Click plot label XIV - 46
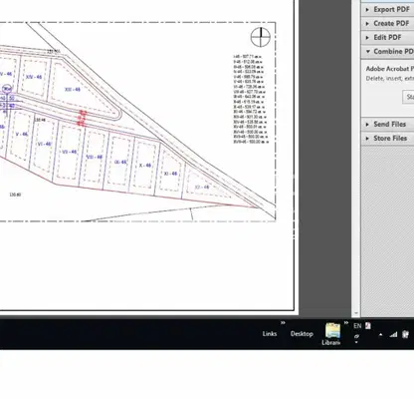 [34, 77]
